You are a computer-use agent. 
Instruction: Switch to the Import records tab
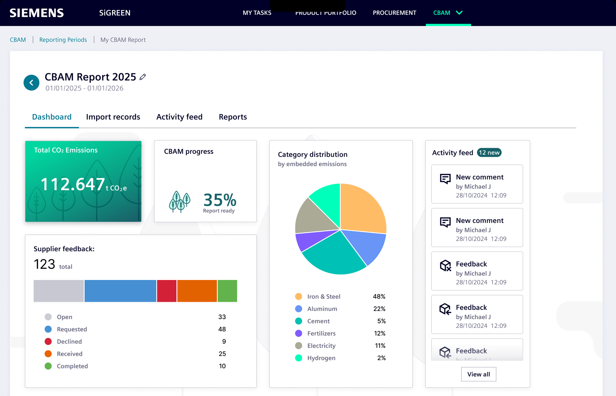[x=113, y=117]
